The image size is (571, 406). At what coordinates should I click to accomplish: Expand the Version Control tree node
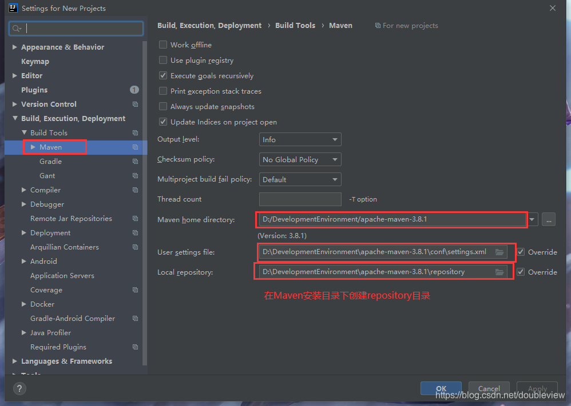click(14, 104)
